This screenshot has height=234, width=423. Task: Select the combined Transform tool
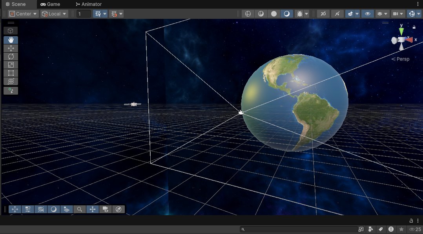coord(11,81)
